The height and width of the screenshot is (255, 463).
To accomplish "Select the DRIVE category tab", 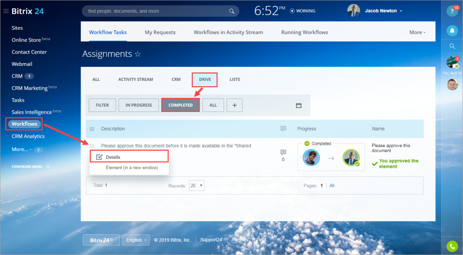I will 205,79.
